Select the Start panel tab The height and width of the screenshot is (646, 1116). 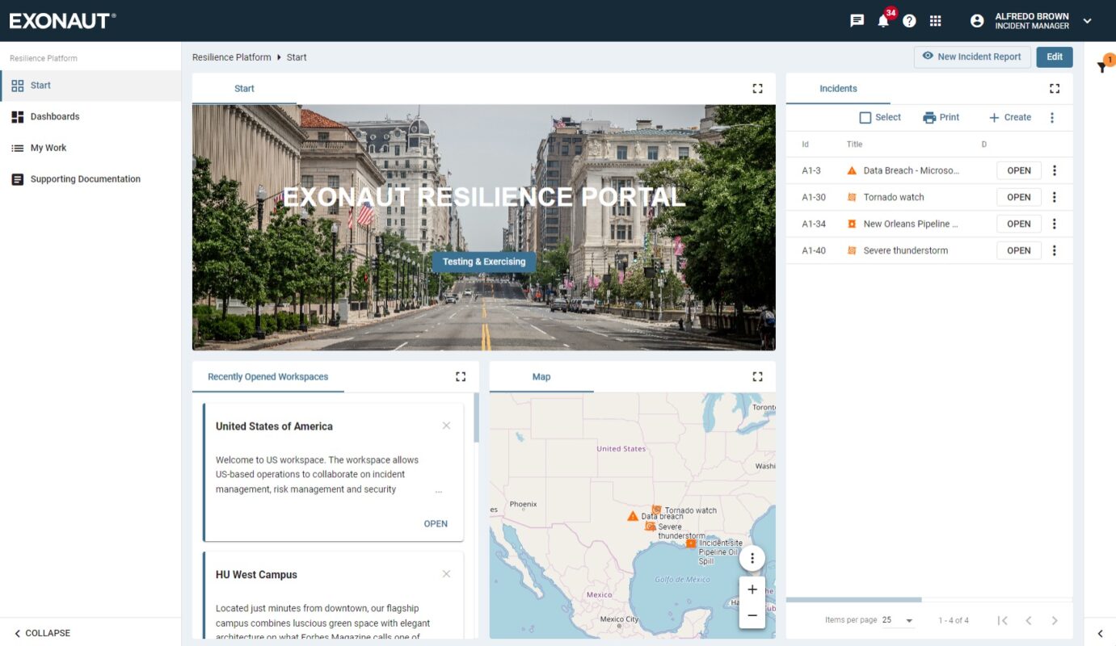pyautogui.click(x=244, y=89)
